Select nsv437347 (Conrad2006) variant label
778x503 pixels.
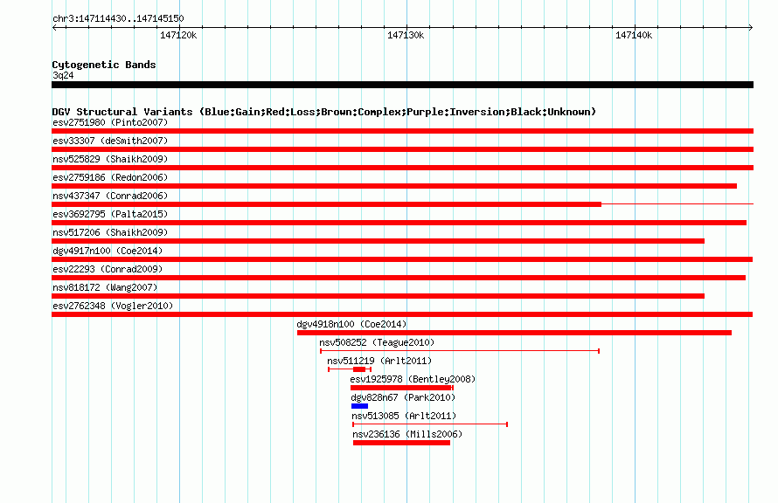coord(110,196)
